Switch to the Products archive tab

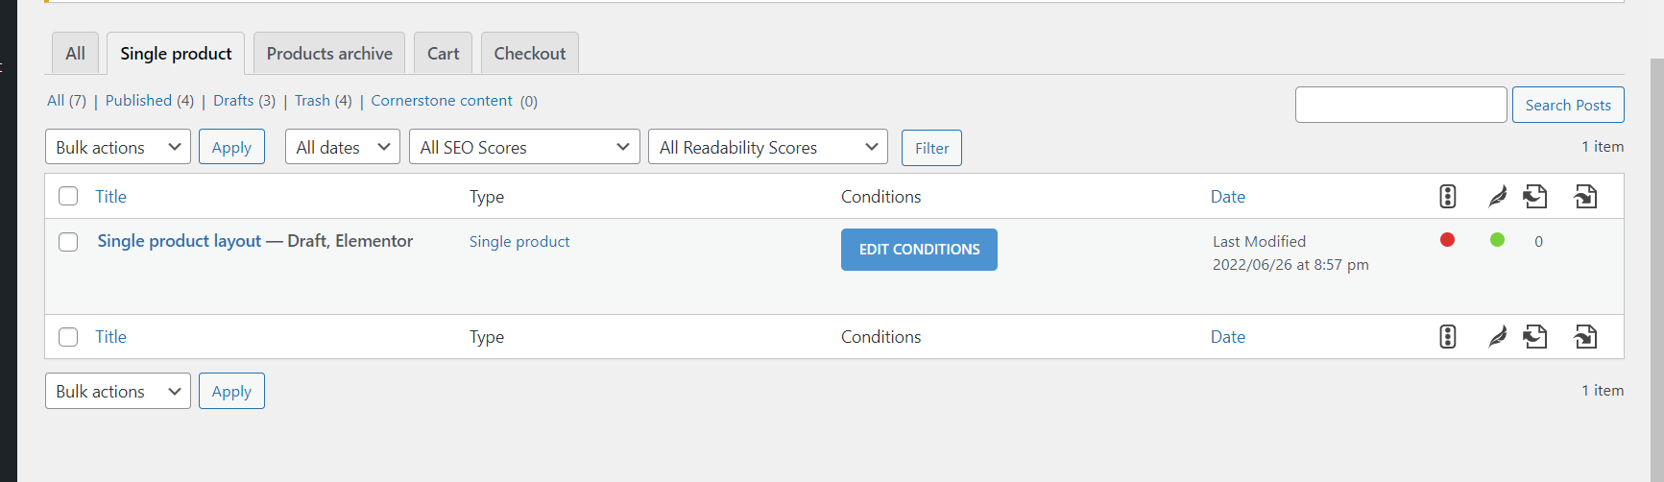click(x=329, y=54)
